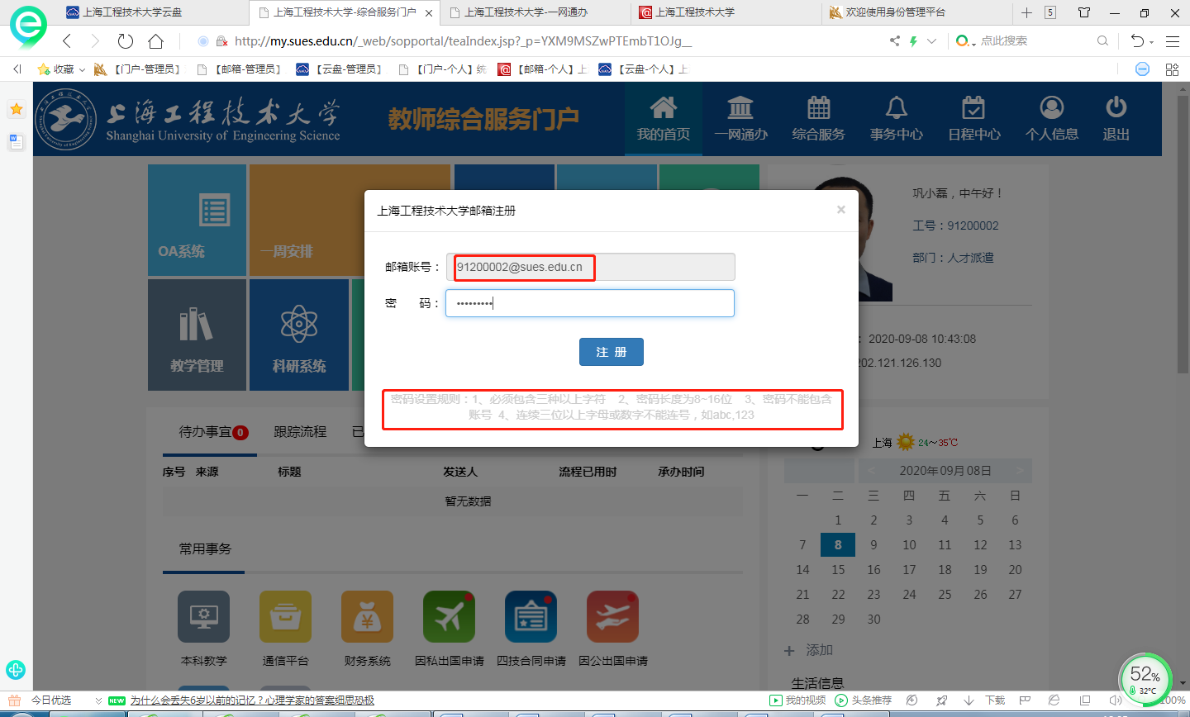Viewport: 1190px width, 717px height.
Task: Open bookmark 【邮箱-管理员】
Action: [240, 69]
